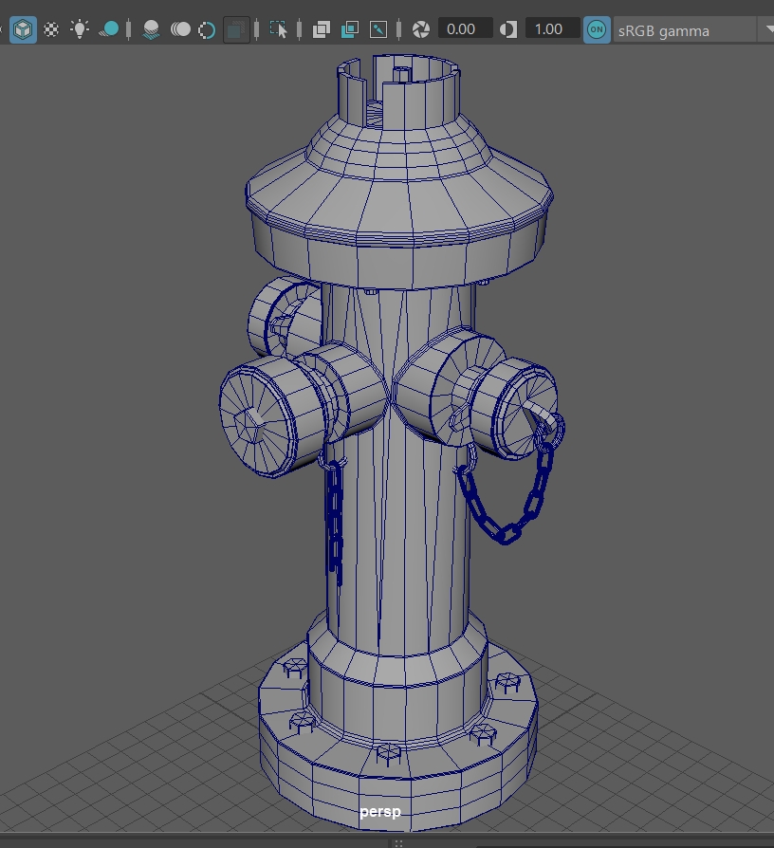Screen dimensions: 774x848
Task: Enable textured display checker icon
Action: pos(51,29)
